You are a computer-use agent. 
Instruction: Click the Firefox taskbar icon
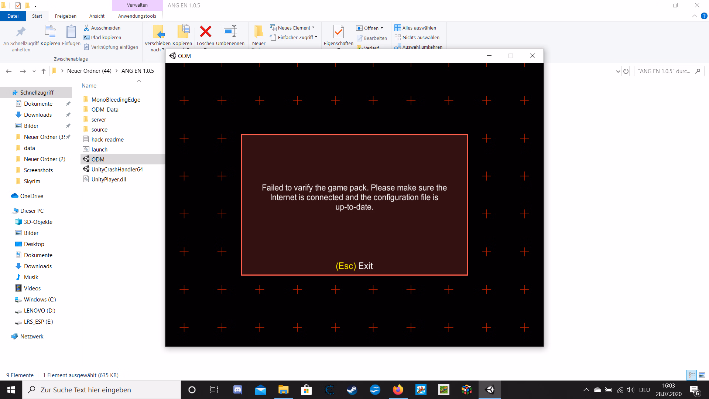click(398, 390)
